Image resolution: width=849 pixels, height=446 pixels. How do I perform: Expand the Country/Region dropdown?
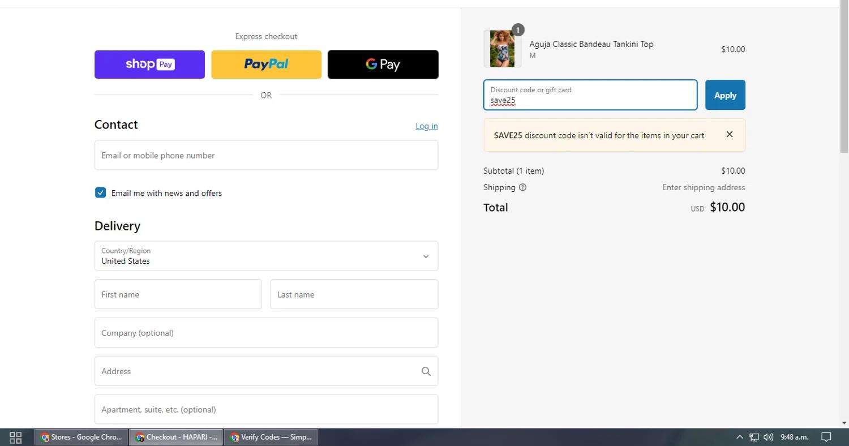point(266,256)
